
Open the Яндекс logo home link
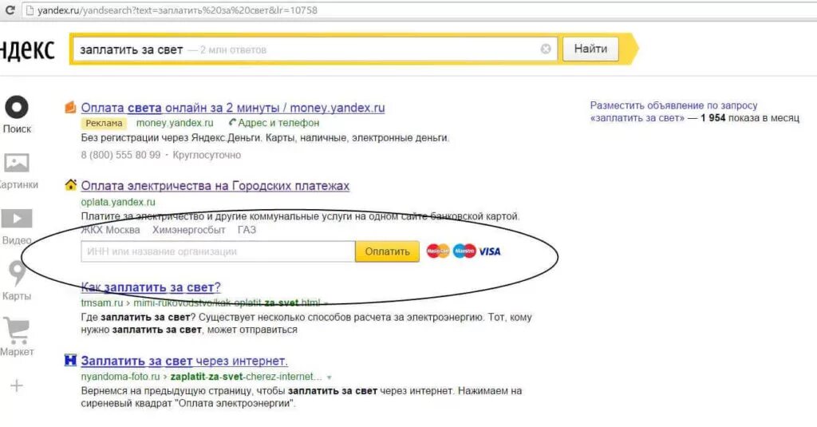[x=27, y=49]
